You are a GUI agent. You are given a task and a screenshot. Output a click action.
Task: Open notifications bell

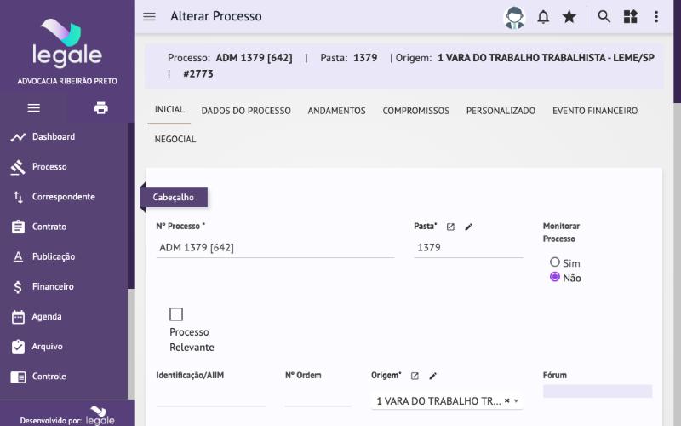tap(543, 17)
